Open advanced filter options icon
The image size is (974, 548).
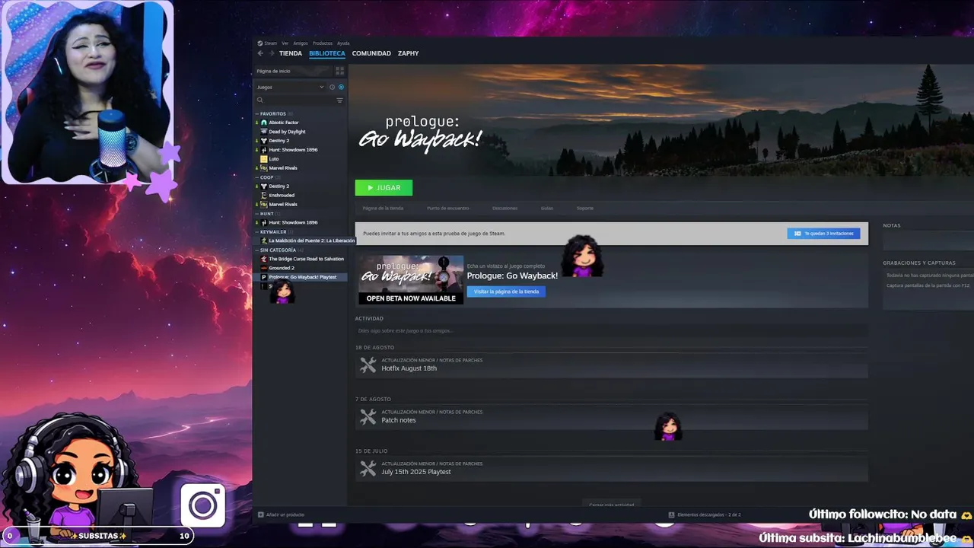pyautogui.click(x=339, y=100)
